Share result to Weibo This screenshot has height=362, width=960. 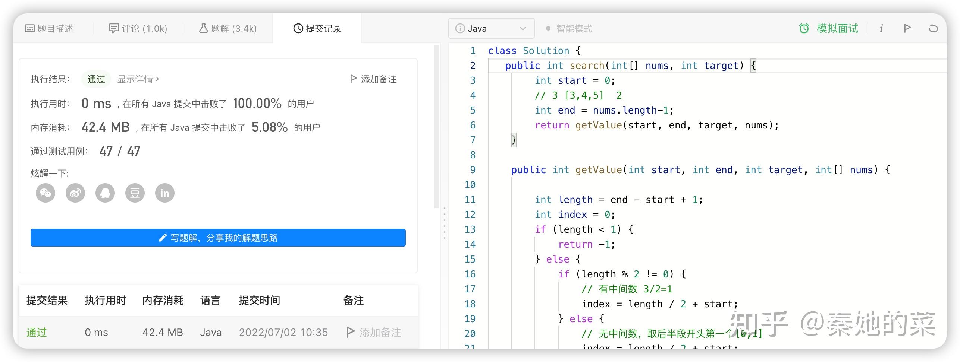click(75, 193)
